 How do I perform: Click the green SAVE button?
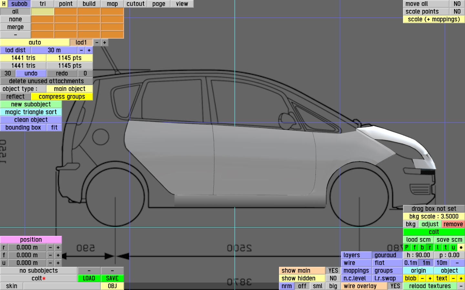(x=112, y=278)
